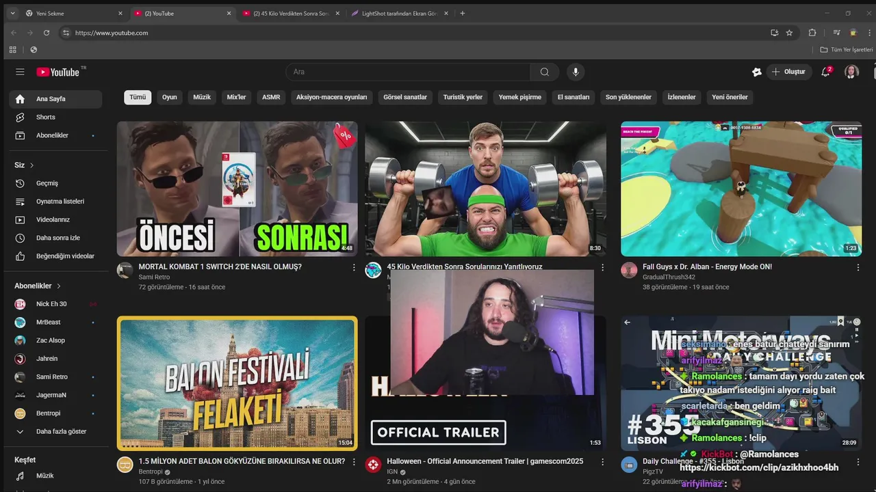Open Videolarınız in sidebar
The width and height of the screenshot is (876, 492).
click(x=55, y=219)
